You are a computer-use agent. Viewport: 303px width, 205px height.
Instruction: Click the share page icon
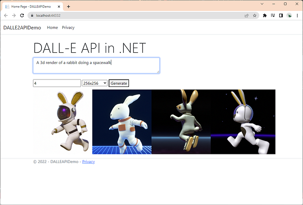click(x=246, y=16)
